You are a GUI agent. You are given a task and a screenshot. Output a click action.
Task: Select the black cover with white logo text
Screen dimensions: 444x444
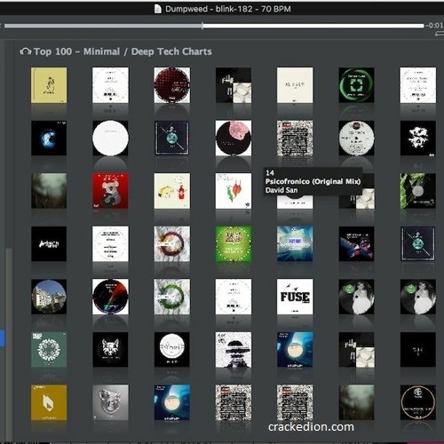click(x=49, y=244)
